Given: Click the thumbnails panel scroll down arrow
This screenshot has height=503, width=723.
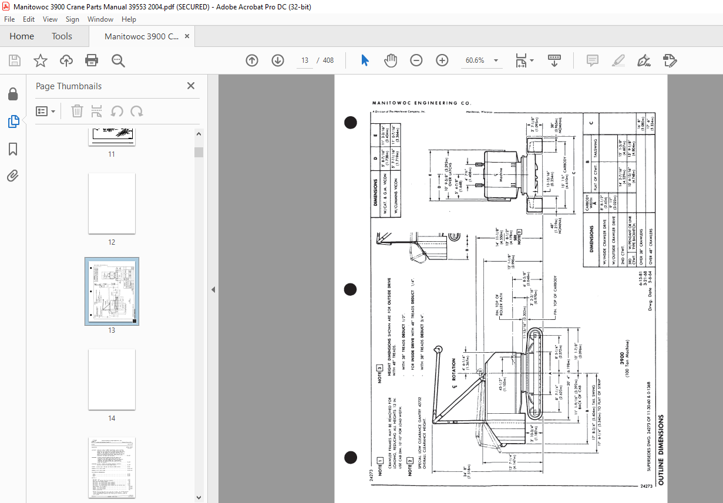Looking at the screenshot, I should [199, 497].
